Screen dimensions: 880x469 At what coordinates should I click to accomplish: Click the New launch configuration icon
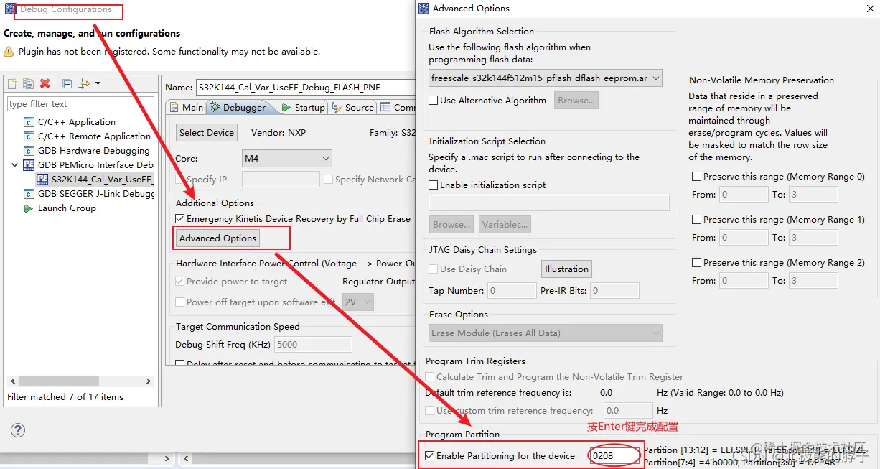(x=13, y=84)
